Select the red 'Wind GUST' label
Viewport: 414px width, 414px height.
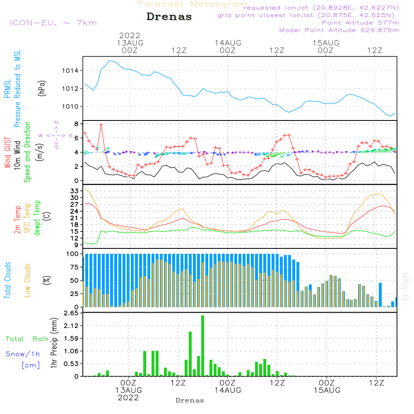(7, 152)
